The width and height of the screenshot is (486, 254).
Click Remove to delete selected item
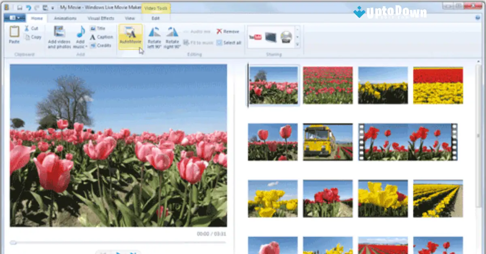coord(228,31)
